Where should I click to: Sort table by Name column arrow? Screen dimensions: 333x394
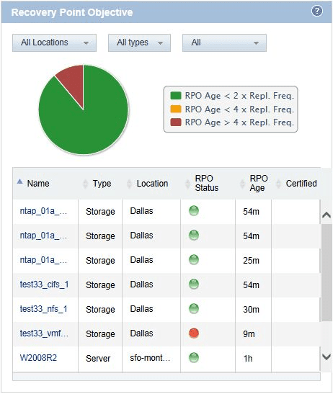pos(20,182)
